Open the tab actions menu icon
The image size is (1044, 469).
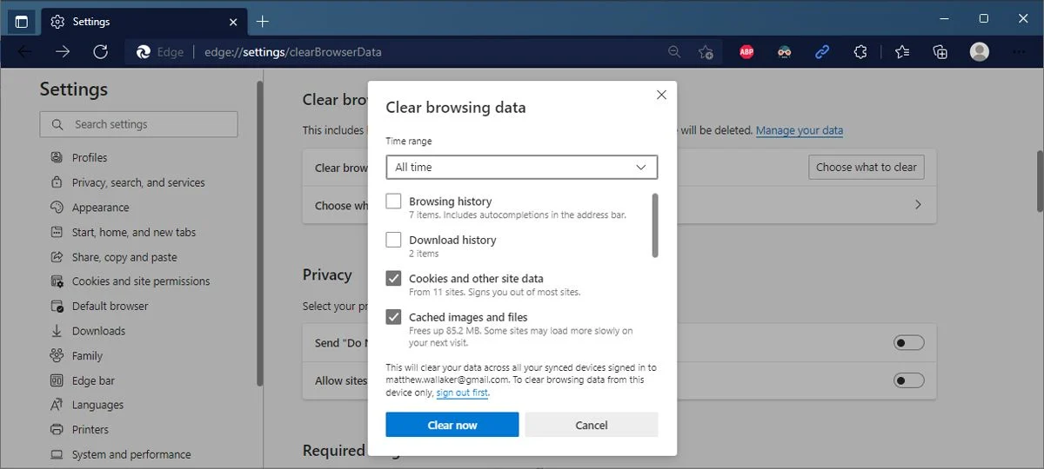(x=22, y=21)
